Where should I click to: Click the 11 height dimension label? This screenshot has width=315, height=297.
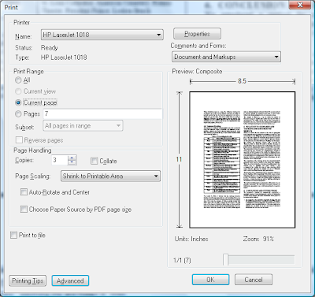pyautogui.click(x=179, y=159)
